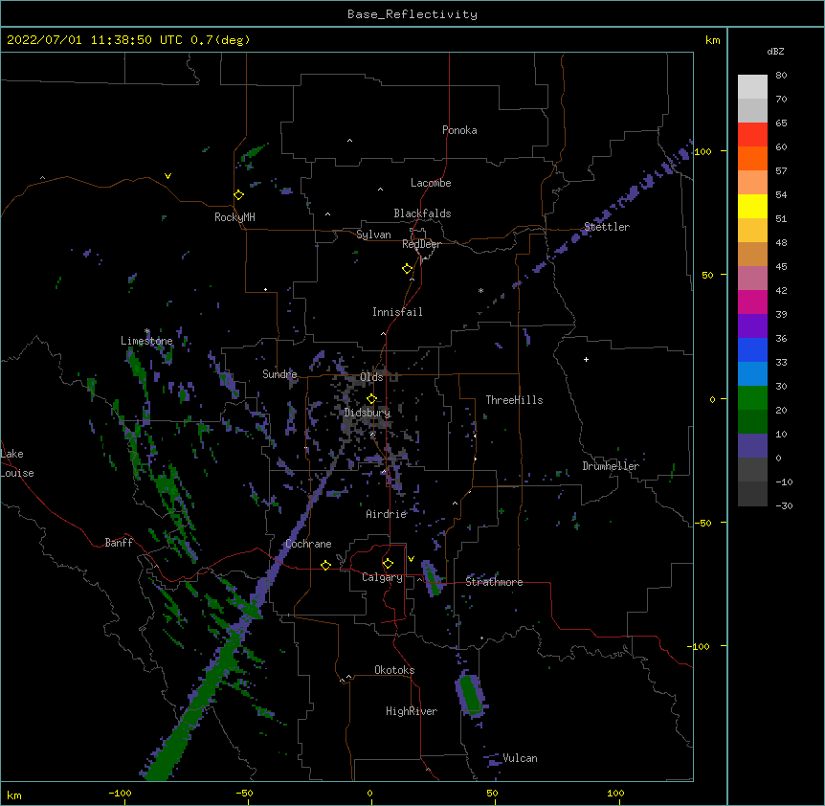
Task: Click the RockyMH label
Action: [234, 217]
